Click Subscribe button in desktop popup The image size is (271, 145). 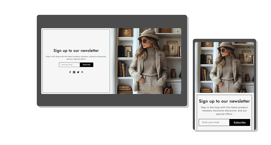tap(86, 65)
